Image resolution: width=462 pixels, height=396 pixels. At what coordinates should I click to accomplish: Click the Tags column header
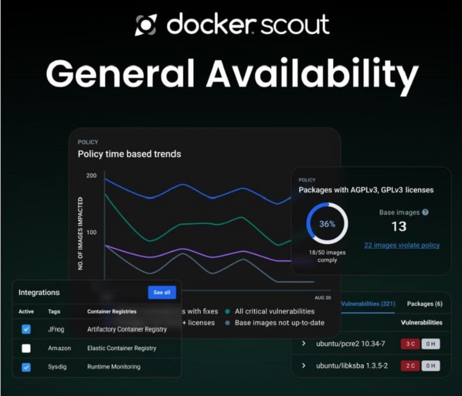pyautogui.click(x=54, y=312)
